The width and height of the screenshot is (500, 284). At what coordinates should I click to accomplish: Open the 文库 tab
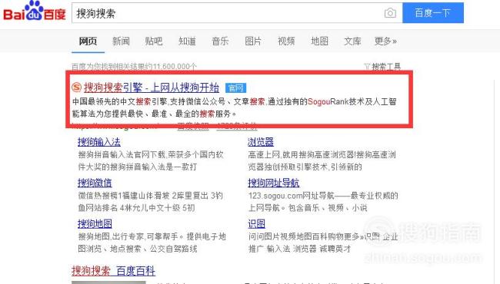[352, 41]
